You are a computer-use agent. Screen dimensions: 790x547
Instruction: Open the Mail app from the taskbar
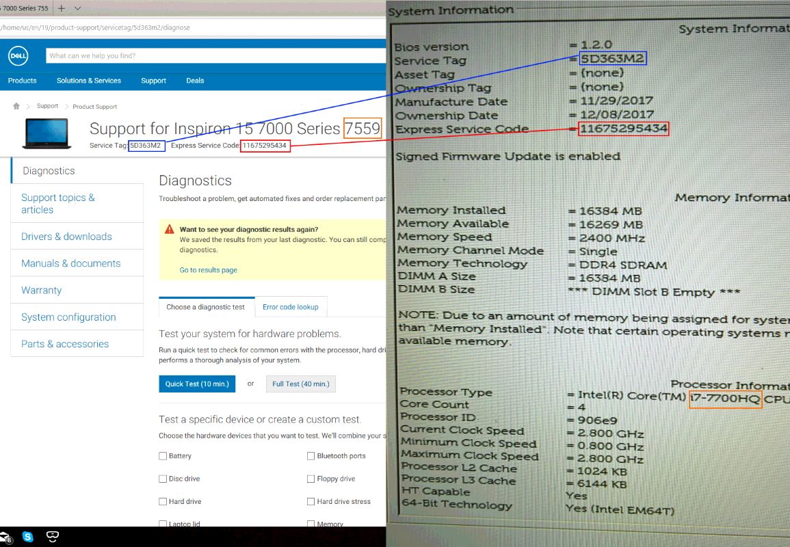click(x=5, y=537)
